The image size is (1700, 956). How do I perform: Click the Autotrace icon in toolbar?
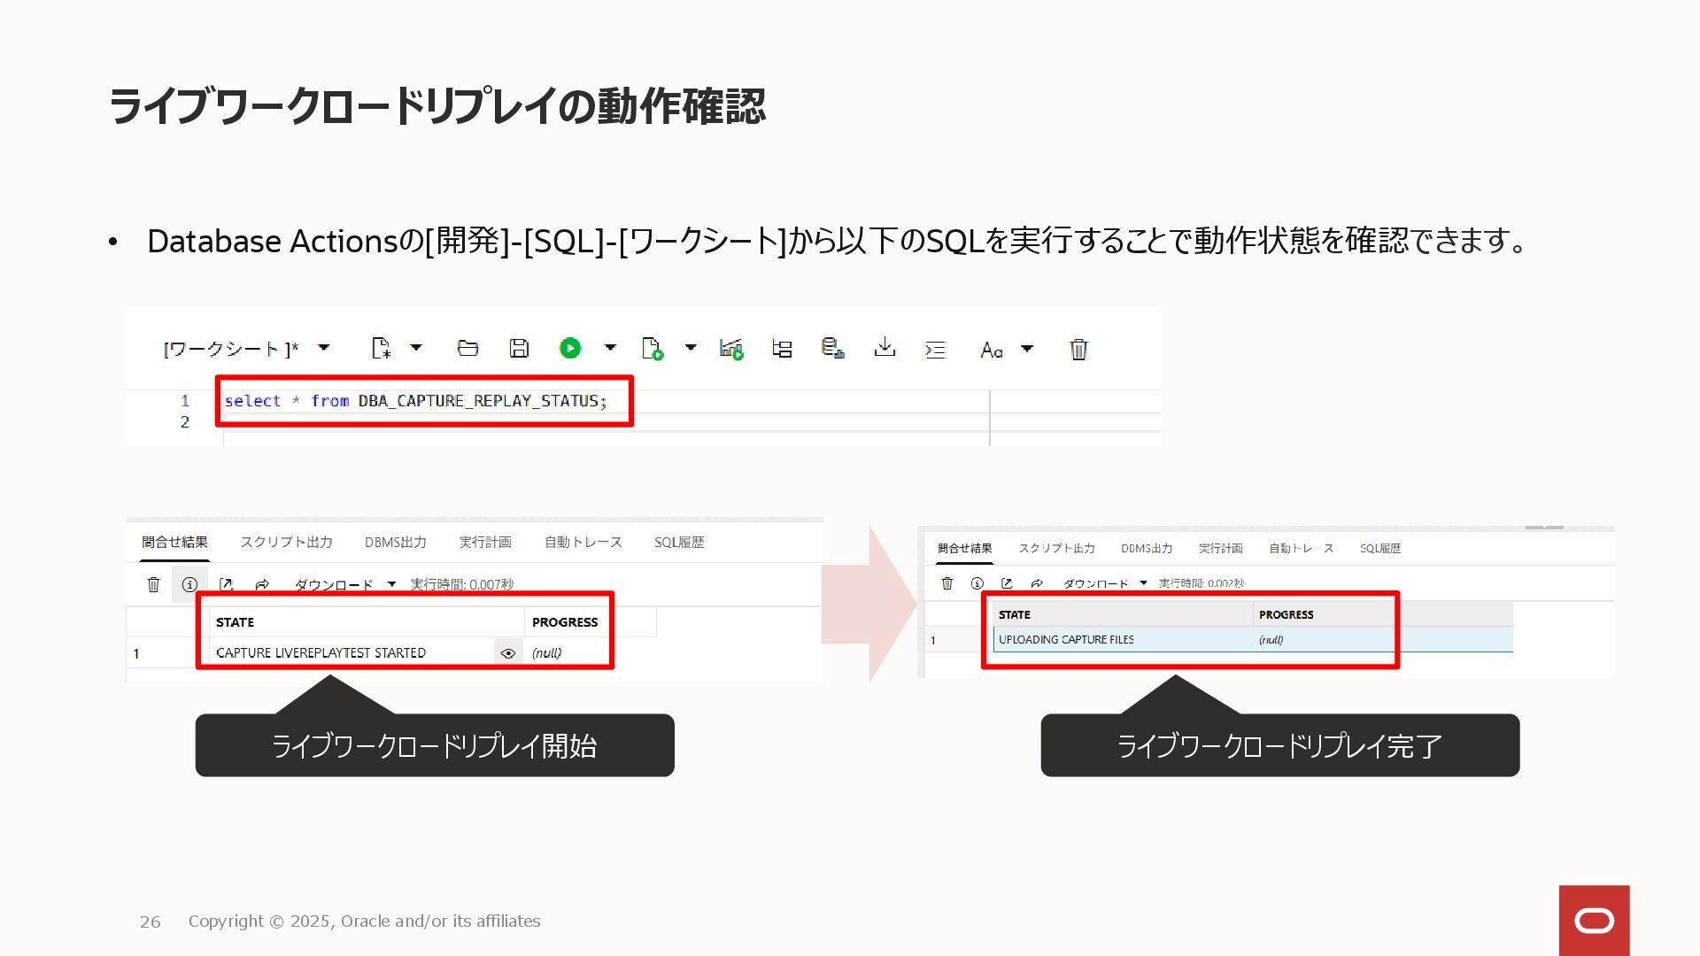point(731,349)
